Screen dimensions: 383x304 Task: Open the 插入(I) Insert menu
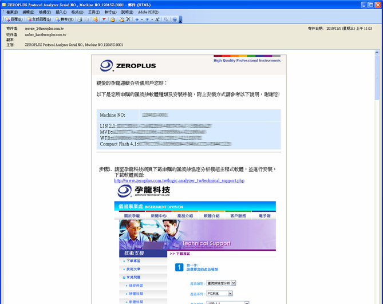coord(61,12)
